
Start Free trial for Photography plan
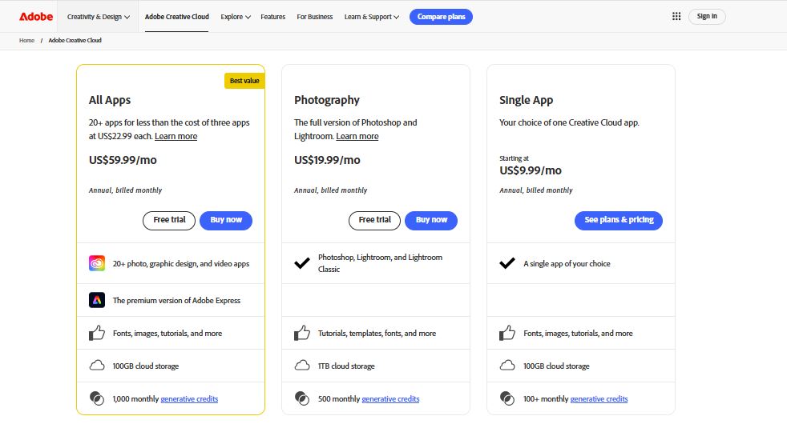coord(374,221)
